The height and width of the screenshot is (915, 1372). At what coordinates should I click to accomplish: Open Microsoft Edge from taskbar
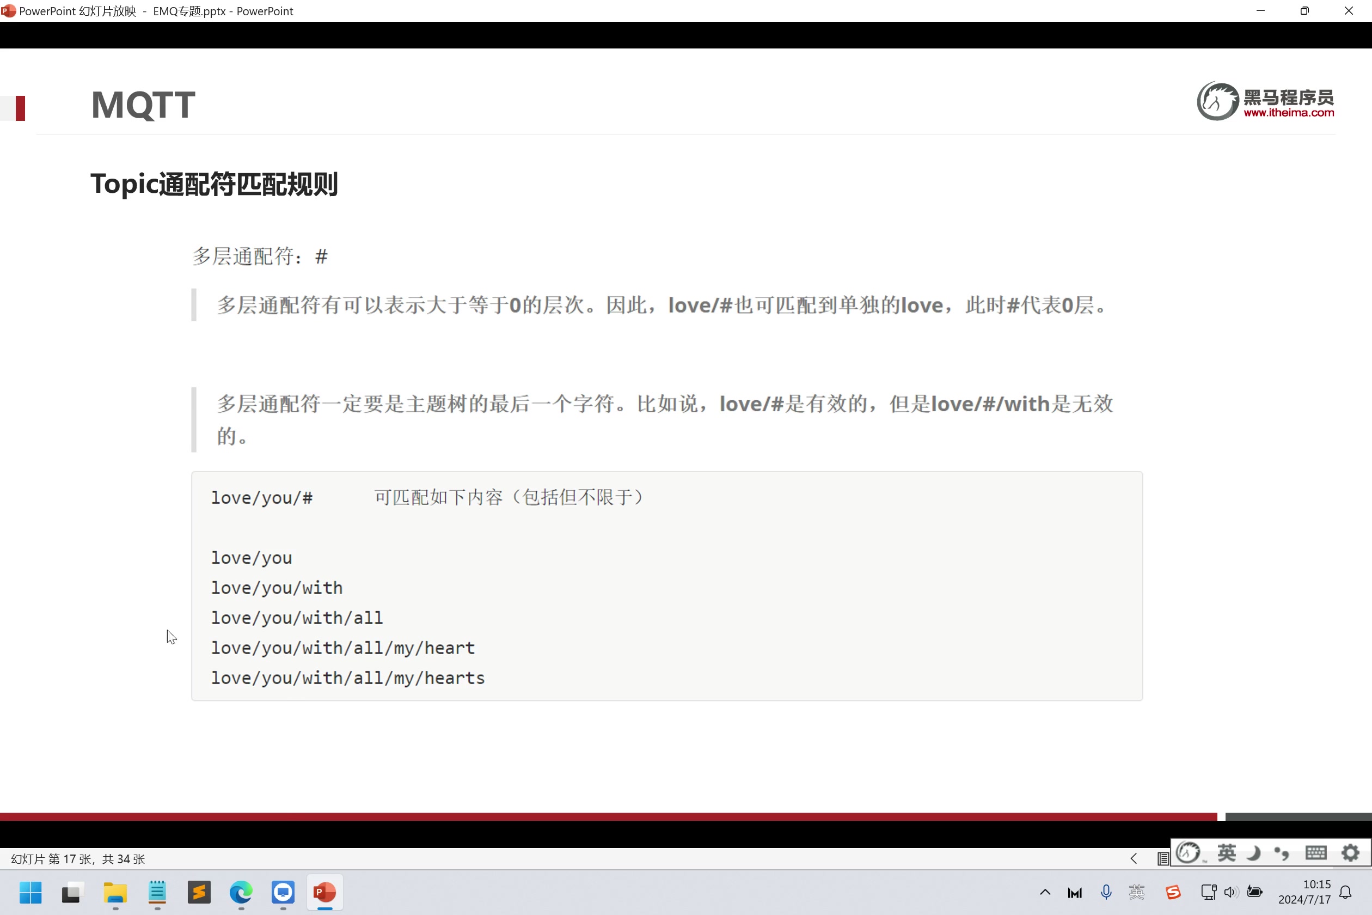(x=241, y=892)
